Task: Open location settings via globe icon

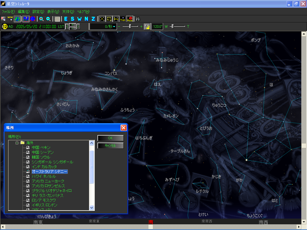Action: point(17,19)
